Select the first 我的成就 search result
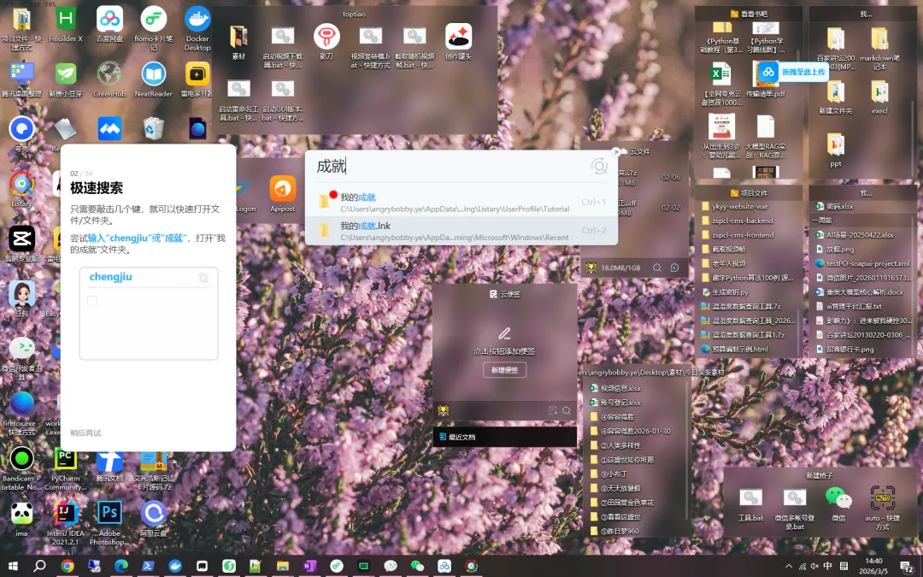Viewport: 923px width, 577px height. pos(461,203)
